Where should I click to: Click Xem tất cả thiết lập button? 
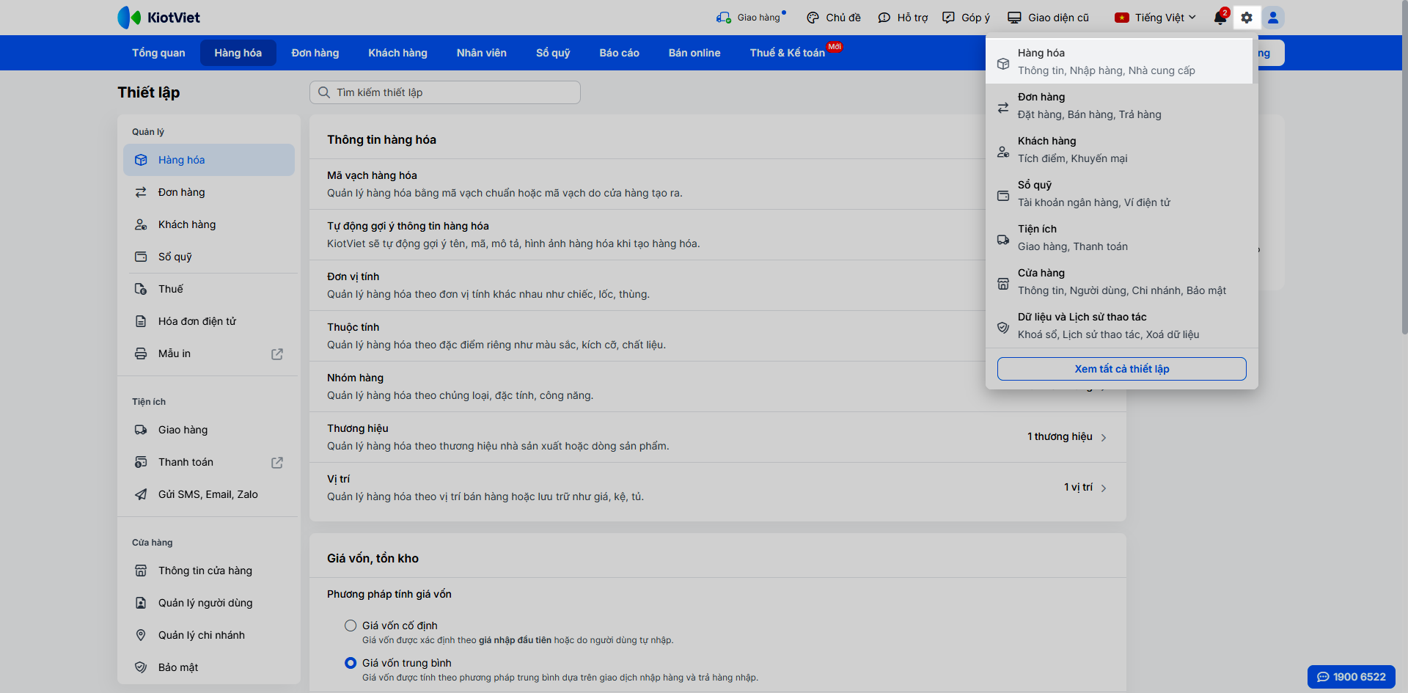tap(1122, 369)
